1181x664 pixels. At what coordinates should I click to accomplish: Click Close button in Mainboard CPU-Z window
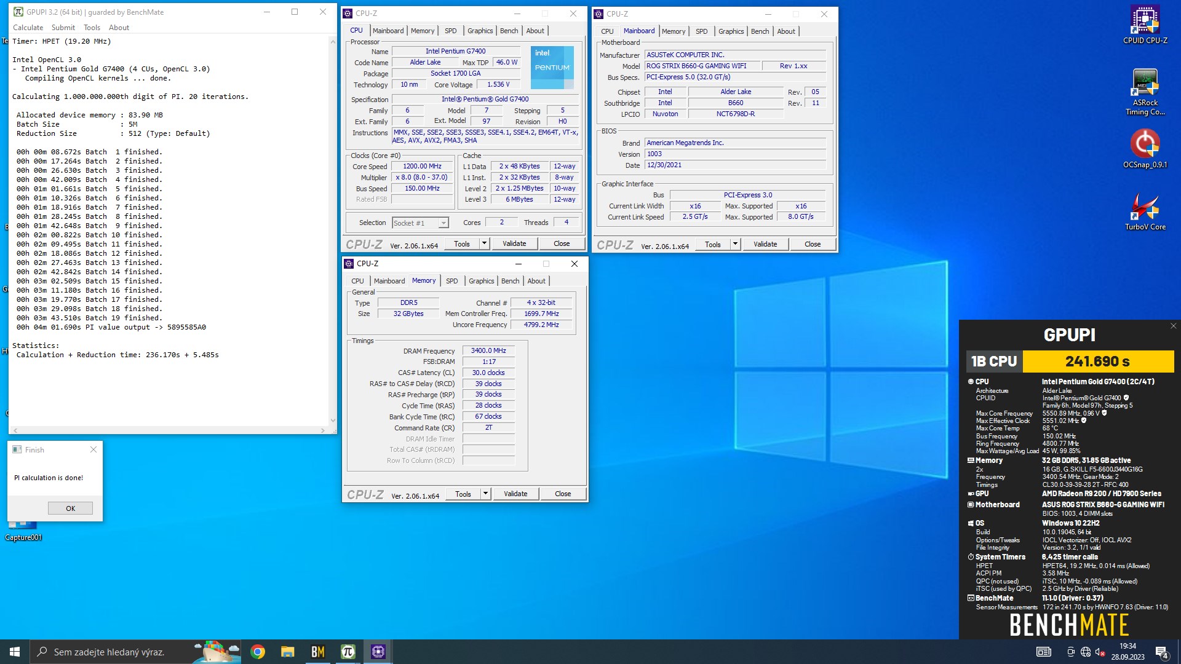tap(813, 244)
